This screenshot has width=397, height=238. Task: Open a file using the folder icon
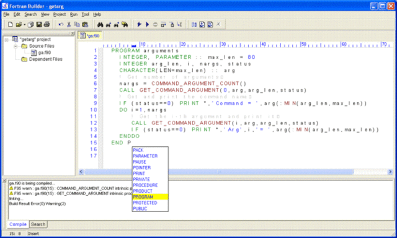pos(19,25)
